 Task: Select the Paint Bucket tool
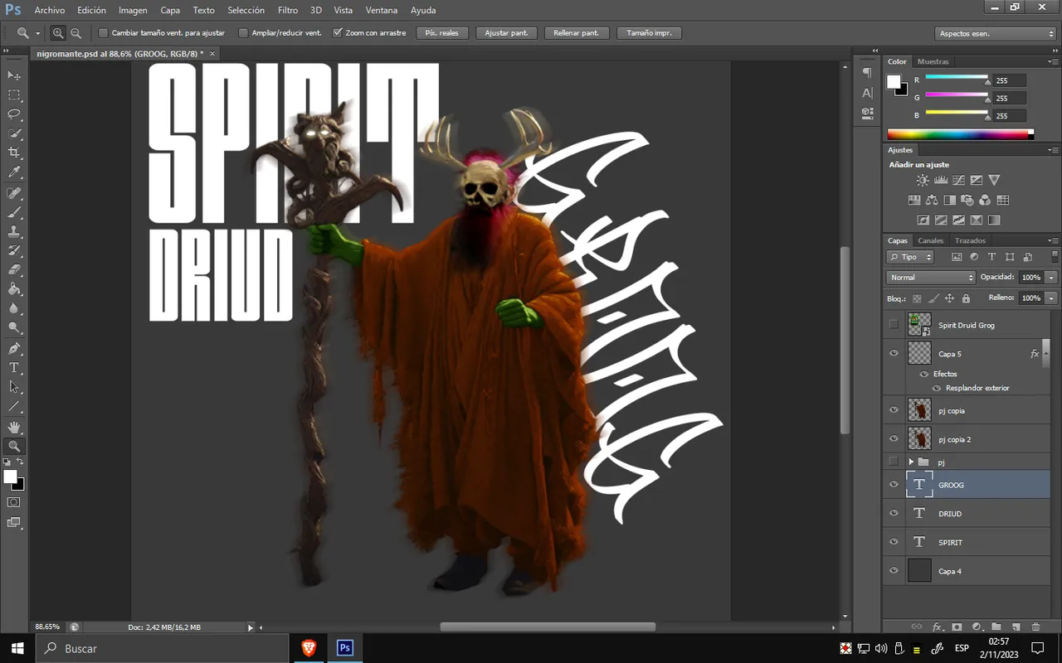pos(14,289)
